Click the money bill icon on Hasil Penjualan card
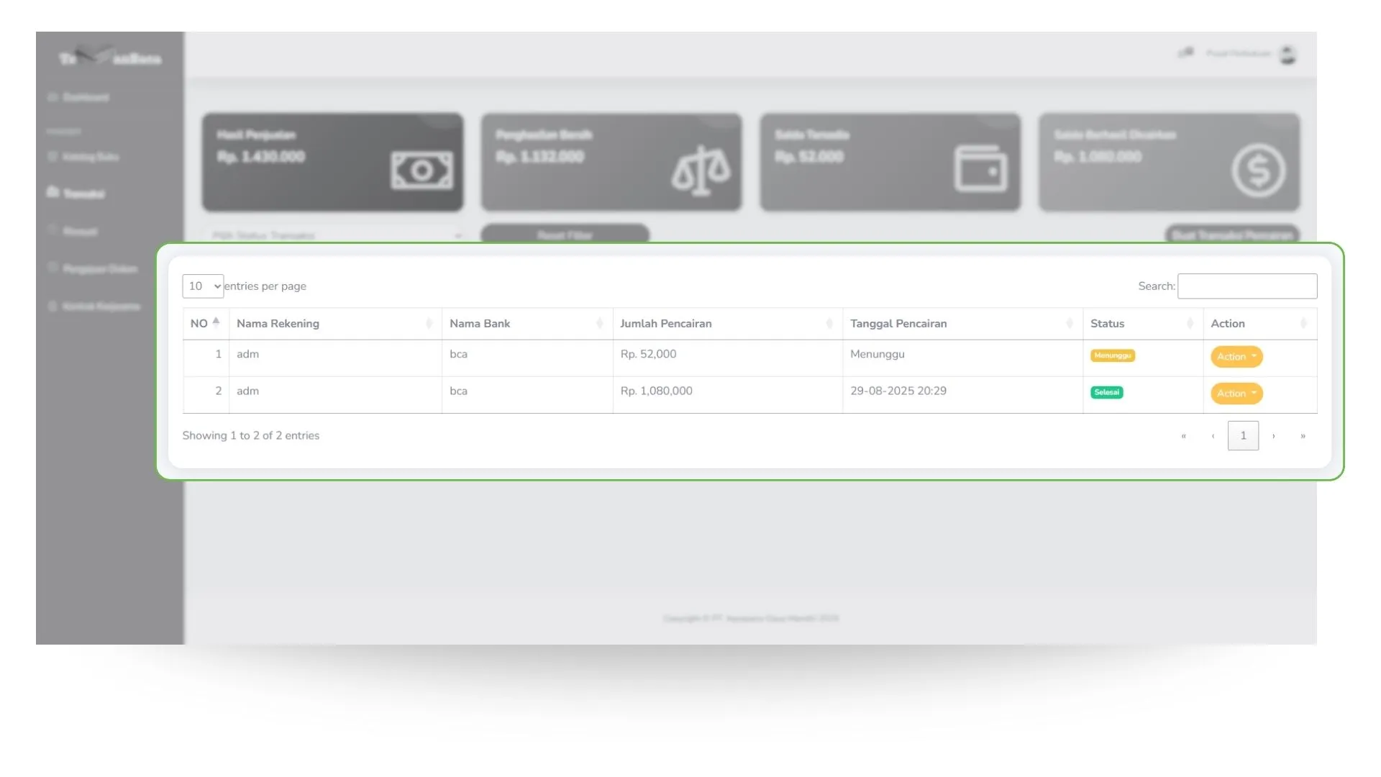The image size is (1381, 777). point(421,171)
